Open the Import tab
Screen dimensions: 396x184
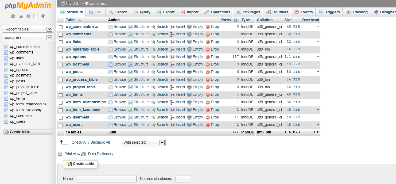[x=189, y=12]
